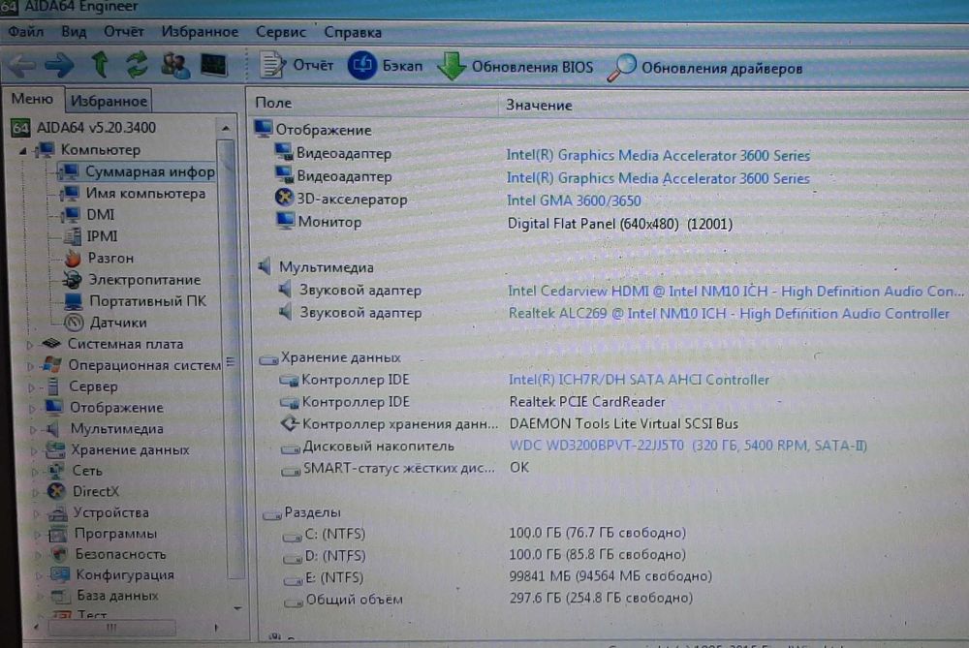Expand the Хранение данных tree node
969x648 pixels.
(34, 450)
